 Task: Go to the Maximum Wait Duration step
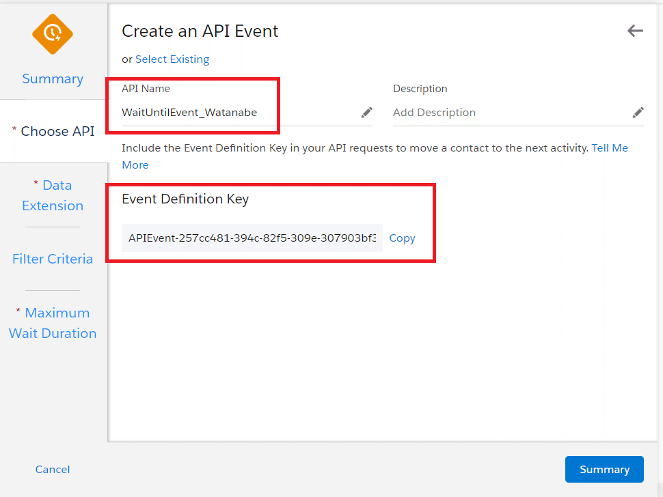coord(53,323)
